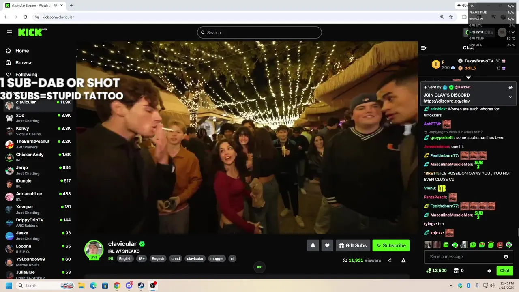This screenshot has width=519, height=292.
Task: Open emoji picker in message box
Action: (506, 257)
